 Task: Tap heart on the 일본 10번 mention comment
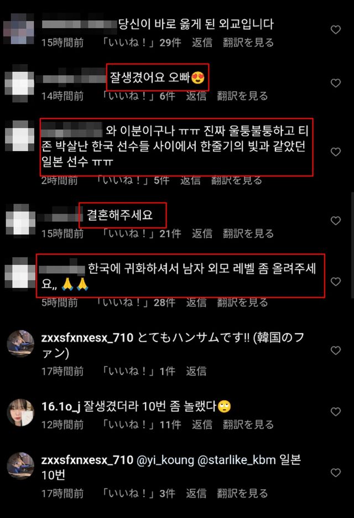(336, 473)
